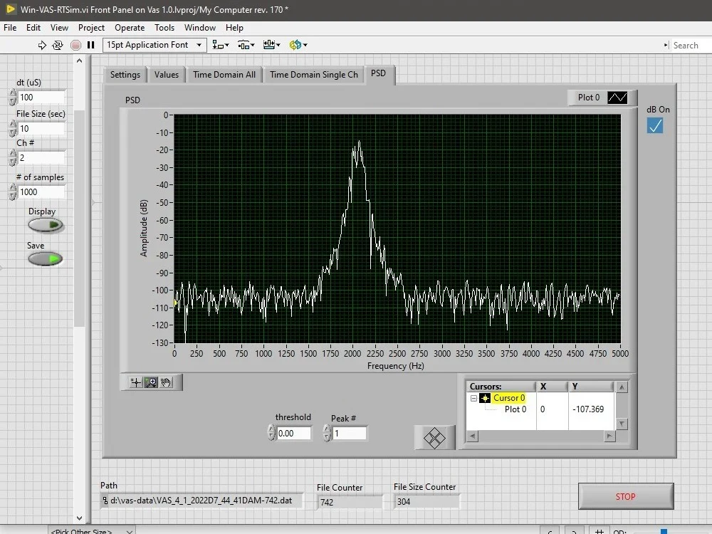Screen dimensions: 712x534
Task: Switch to the Time Domain All tab
Action: 224,74
